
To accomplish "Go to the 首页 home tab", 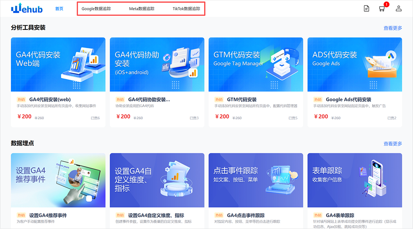I will pyautogui.click(x=59, y=8).
